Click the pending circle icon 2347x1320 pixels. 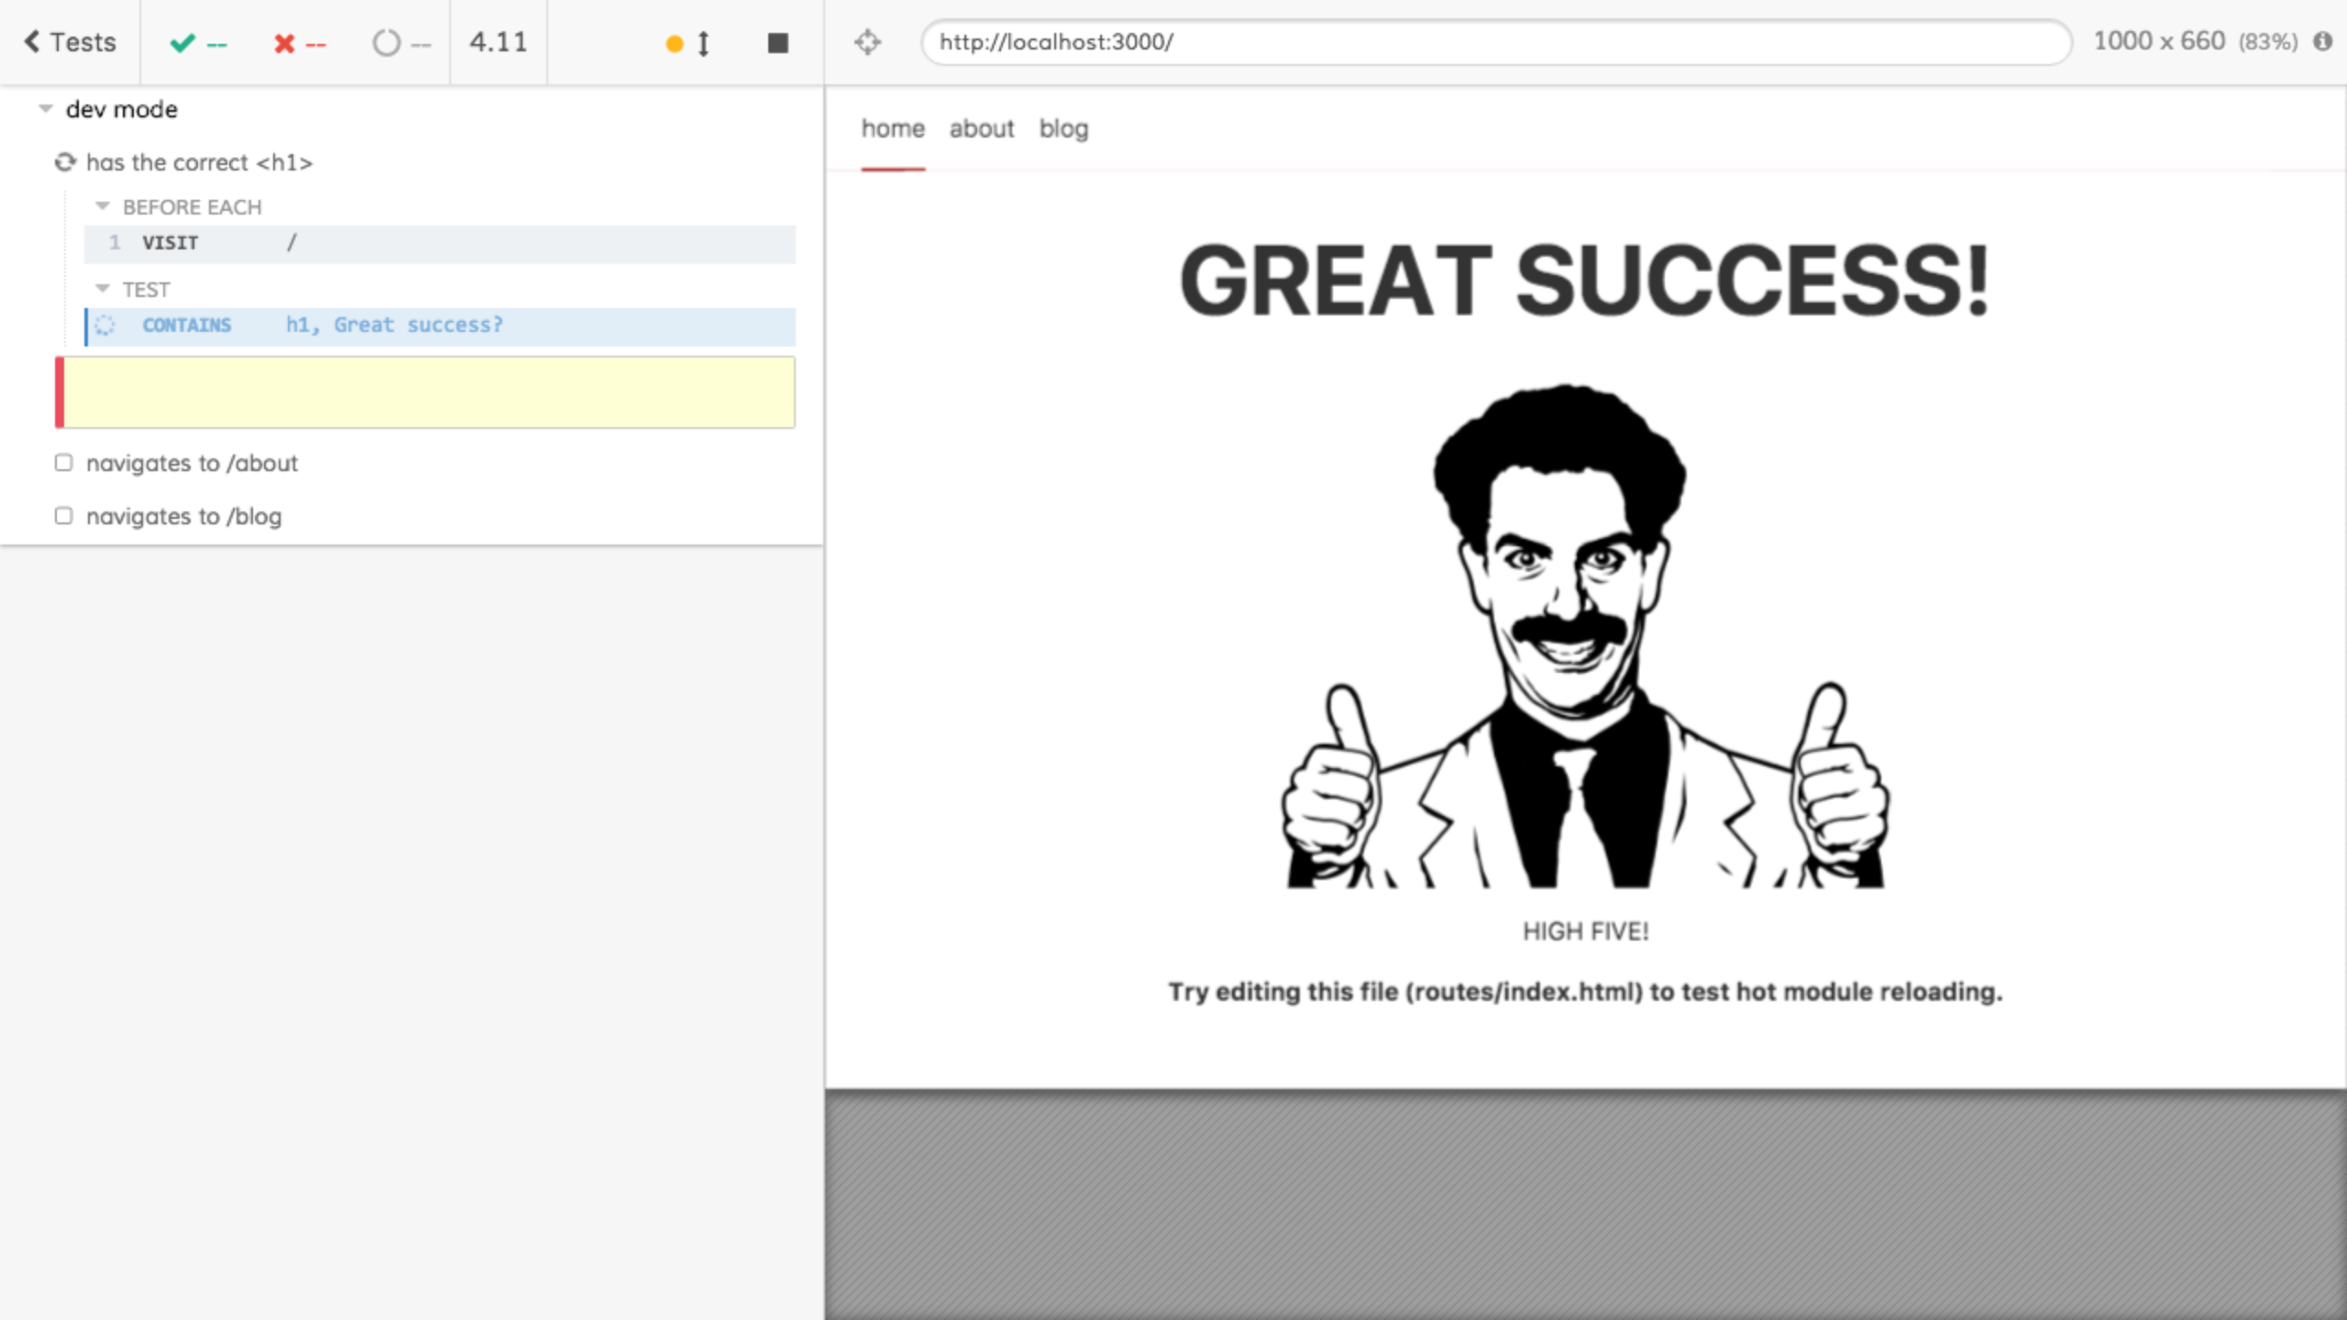386,43
